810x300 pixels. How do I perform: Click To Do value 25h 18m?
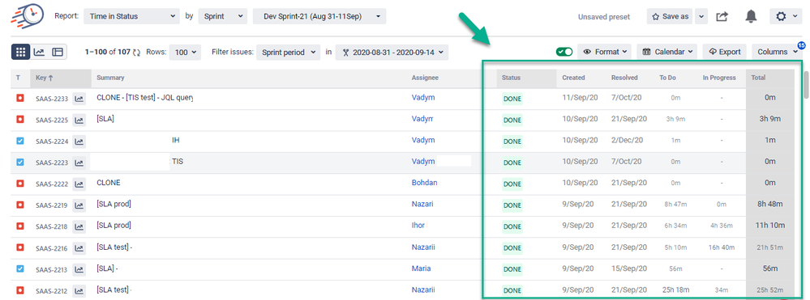[x=675, y=290]
